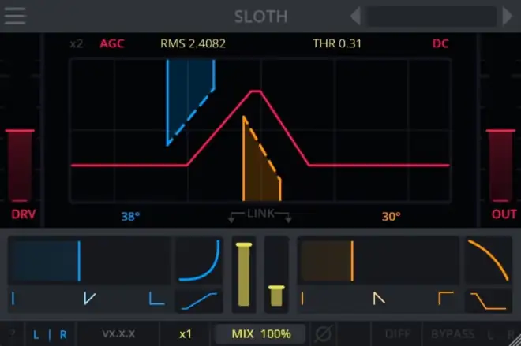Image resolution: width=521 pixels, height=346 pixels.
Task: Click the orange range slider bar
Action: [x=378, y=261]
